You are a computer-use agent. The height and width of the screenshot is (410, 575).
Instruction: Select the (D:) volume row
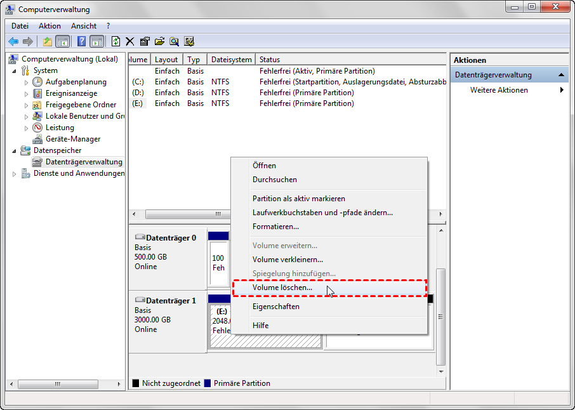(x=287, y=93)
